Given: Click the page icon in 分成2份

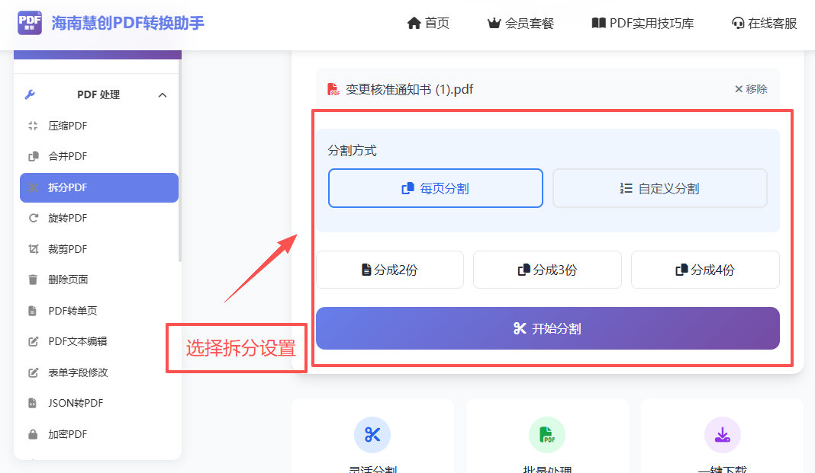Looking at the screenshot, I should coord(366,270).
